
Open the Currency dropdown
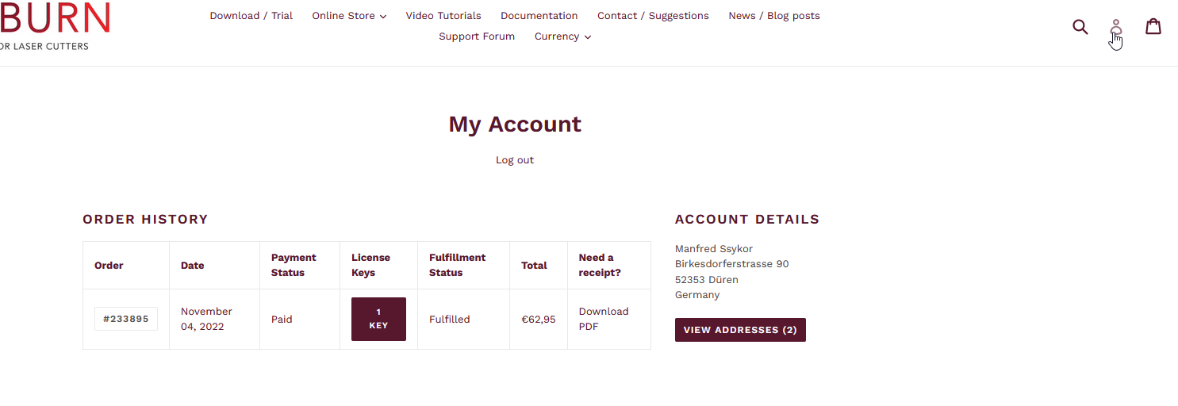coord(557,36)
